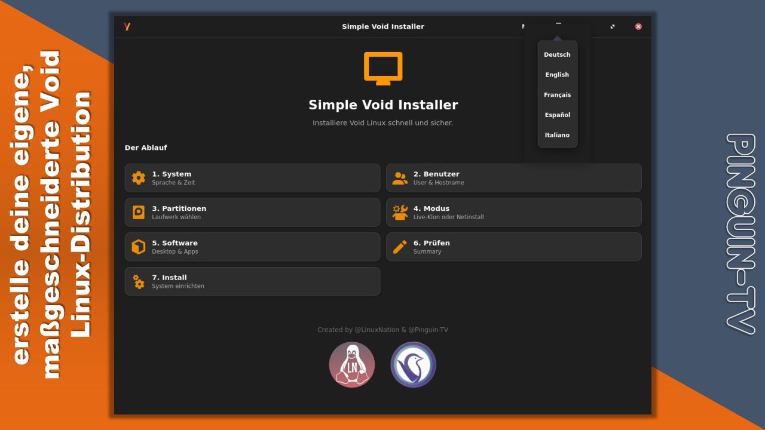Viewport: 765px width, 430px height.
Task: Click 'Installiere Void Linux schnell und sicher.' text
Action: [383, 122]
